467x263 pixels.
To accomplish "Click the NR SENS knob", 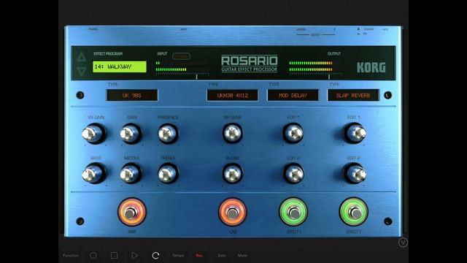I will point(233,133).
